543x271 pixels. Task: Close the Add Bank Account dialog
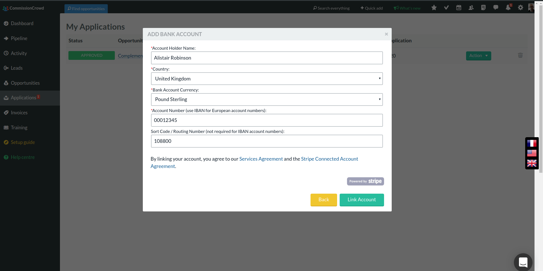[386, 34]
